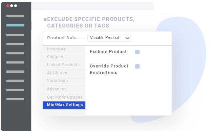Show the Advanced tab
Viewport: 210px width, 131px height.
(57, 89)
